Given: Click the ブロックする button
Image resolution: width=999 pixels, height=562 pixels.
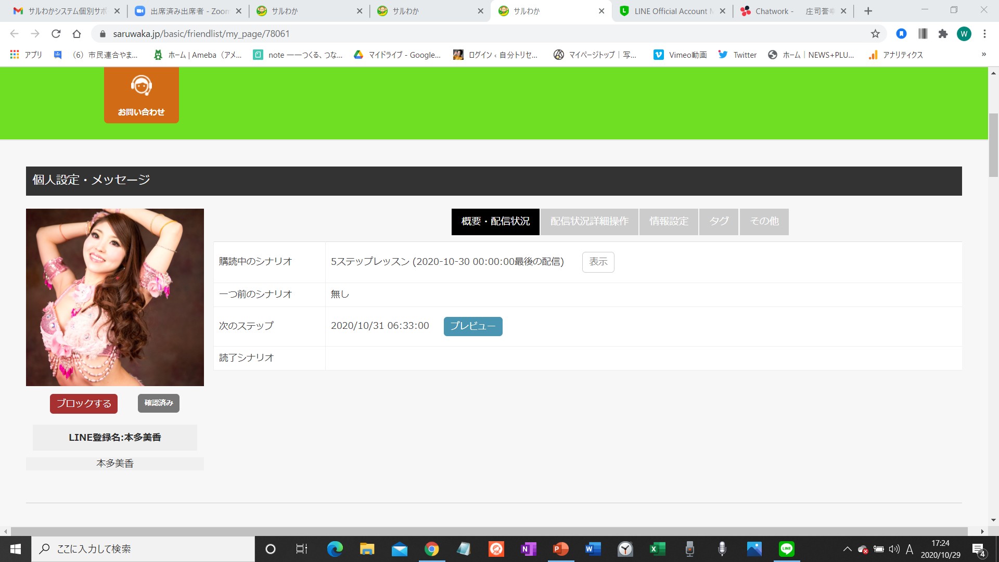Looking at the screenshot, I should (x=84, y=403).
